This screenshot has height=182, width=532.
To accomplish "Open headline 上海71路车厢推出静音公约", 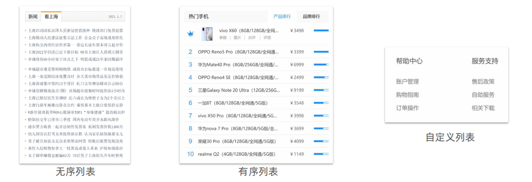I will pos(51,105).
